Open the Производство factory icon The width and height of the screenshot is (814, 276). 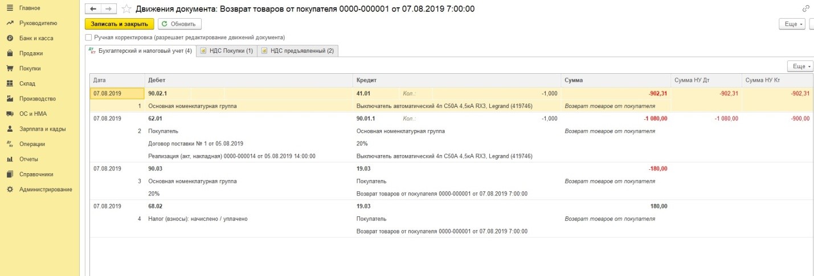[x=10, y=99]
